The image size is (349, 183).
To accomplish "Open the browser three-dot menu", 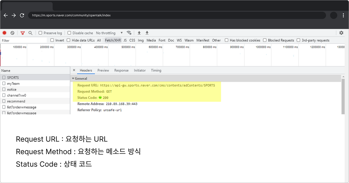I will click(x=343, y=15).
